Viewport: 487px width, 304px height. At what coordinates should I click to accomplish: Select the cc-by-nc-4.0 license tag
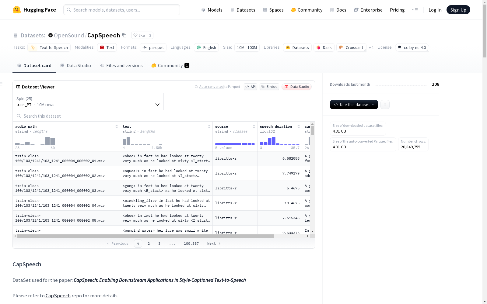point(412,47)
